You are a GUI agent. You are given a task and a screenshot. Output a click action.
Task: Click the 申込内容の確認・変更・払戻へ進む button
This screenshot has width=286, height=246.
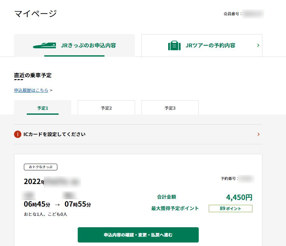click(138, 235)
